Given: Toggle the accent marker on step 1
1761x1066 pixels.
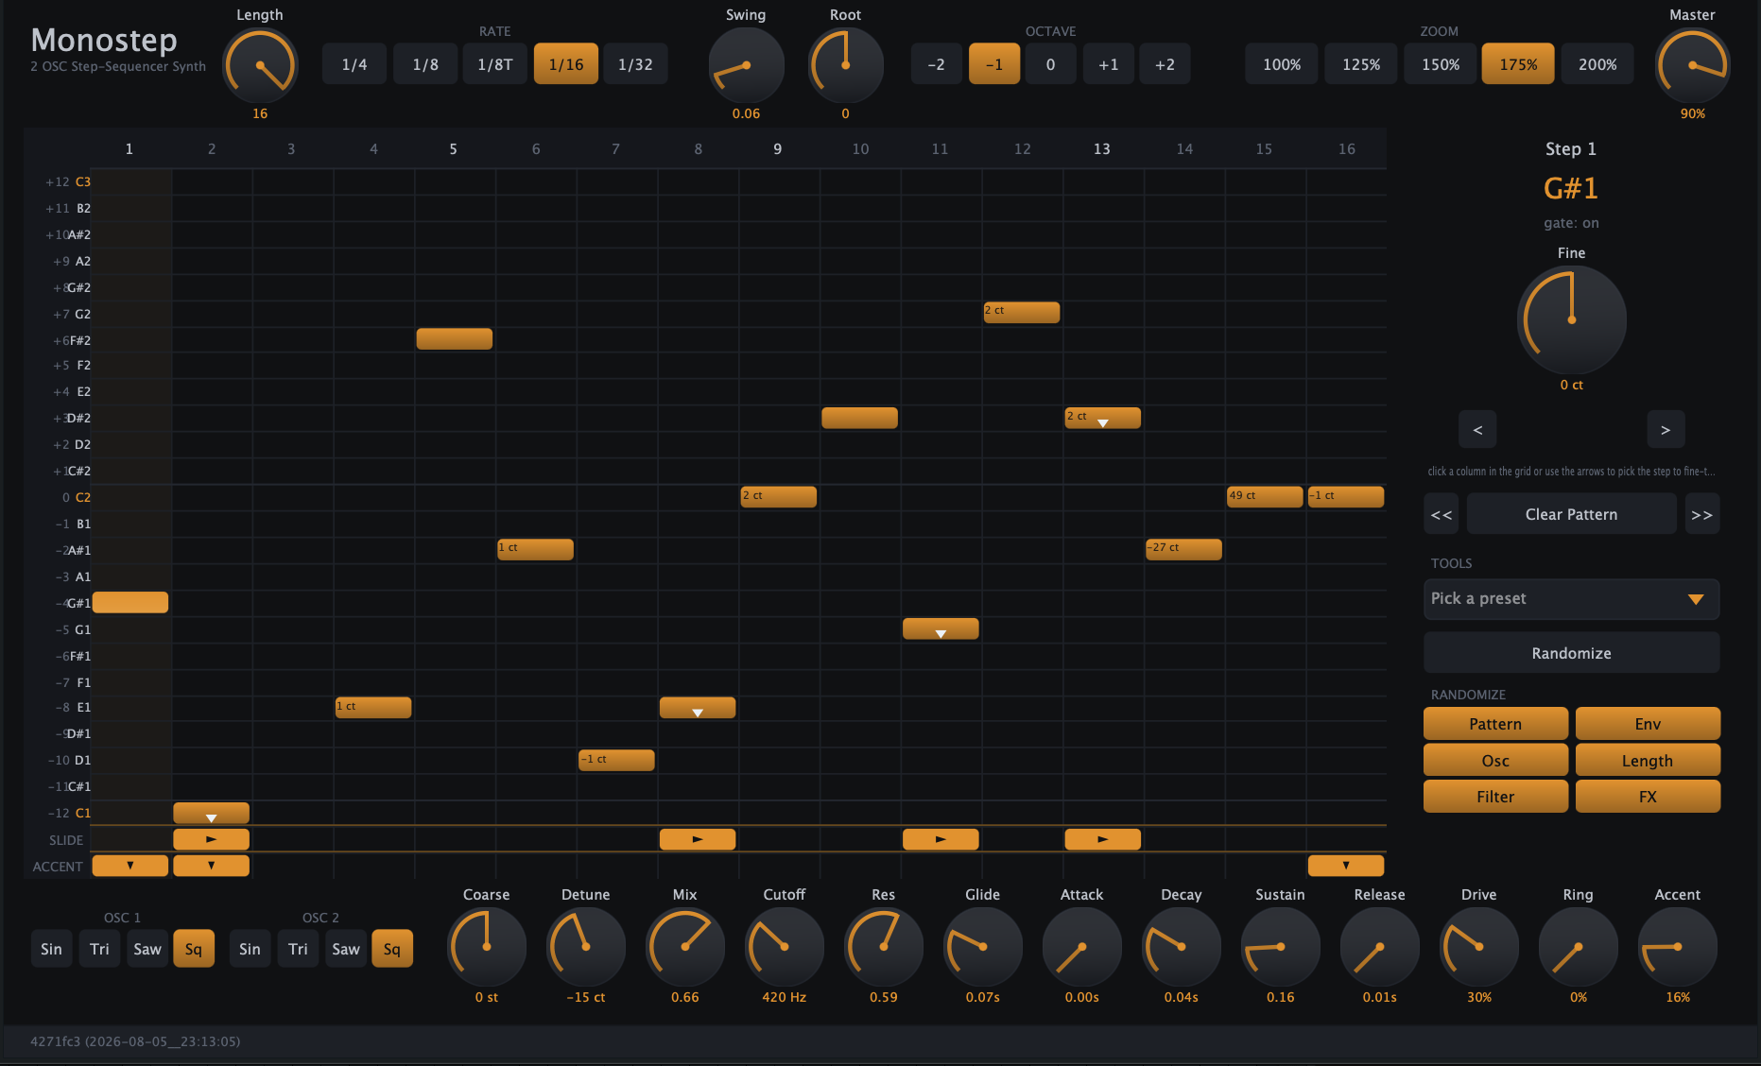Looking at the screenshot, I should click(x=130, y=866).
